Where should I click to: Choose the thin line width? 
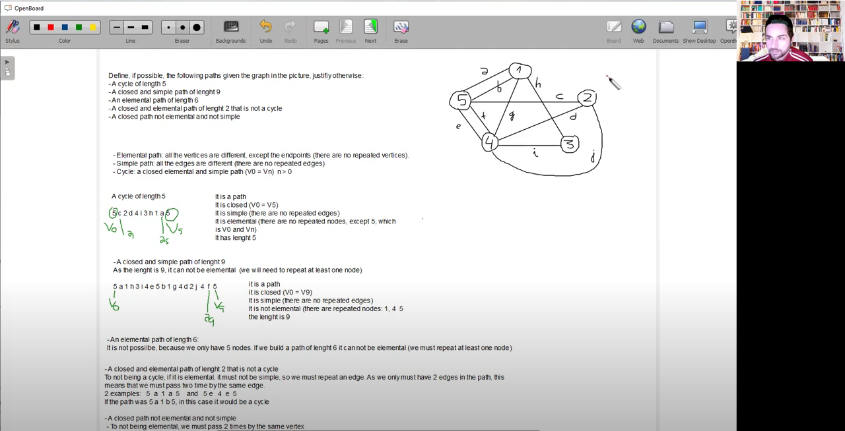117,27
